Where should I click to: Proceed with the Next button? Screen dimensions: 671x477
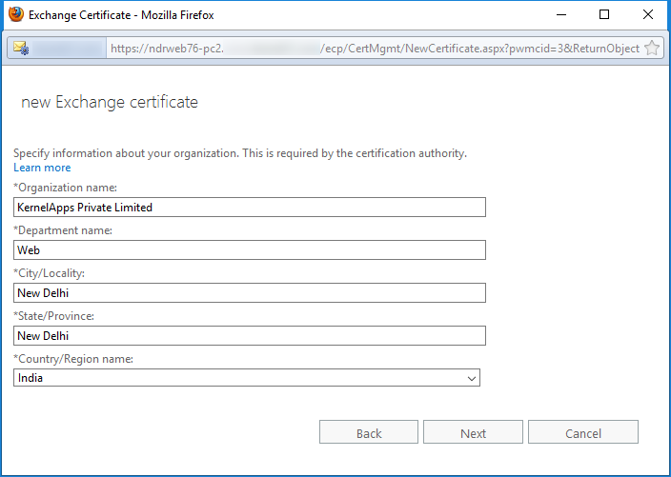tap(473, 432)
